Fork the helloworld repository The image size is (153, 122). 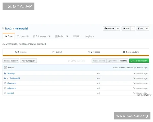[140, 29]
